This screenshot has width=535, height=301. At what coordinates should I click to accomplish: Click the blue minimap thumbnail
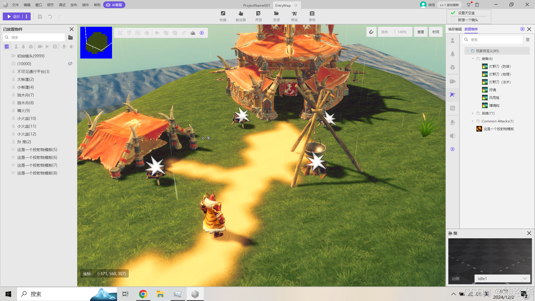(96, 43)
